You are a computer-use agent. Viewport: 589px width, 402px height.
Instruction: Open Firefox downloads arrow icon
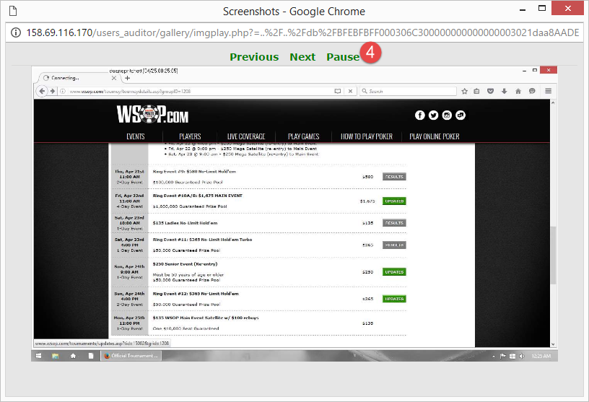point(504,91)
